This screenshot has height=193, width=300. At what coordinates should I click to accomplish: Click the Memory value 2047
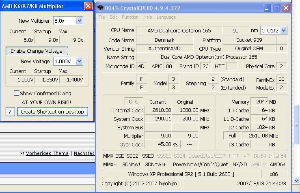(259, 102)
